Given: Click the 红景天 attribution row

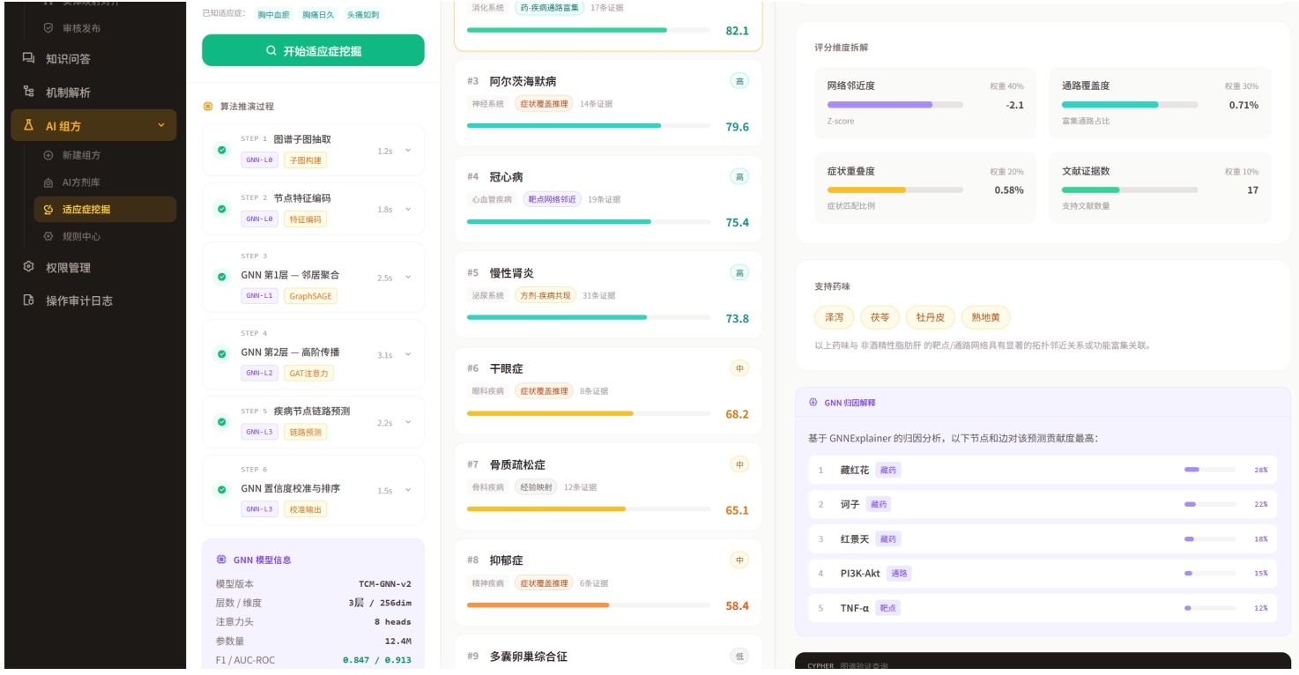Looking at the screenshot, I should tap(1043, 538).
